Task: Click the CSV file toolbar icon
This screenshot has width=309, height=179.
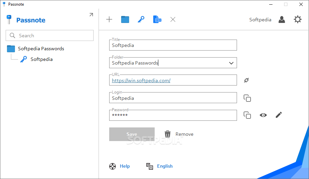Action: coord(157,19)
